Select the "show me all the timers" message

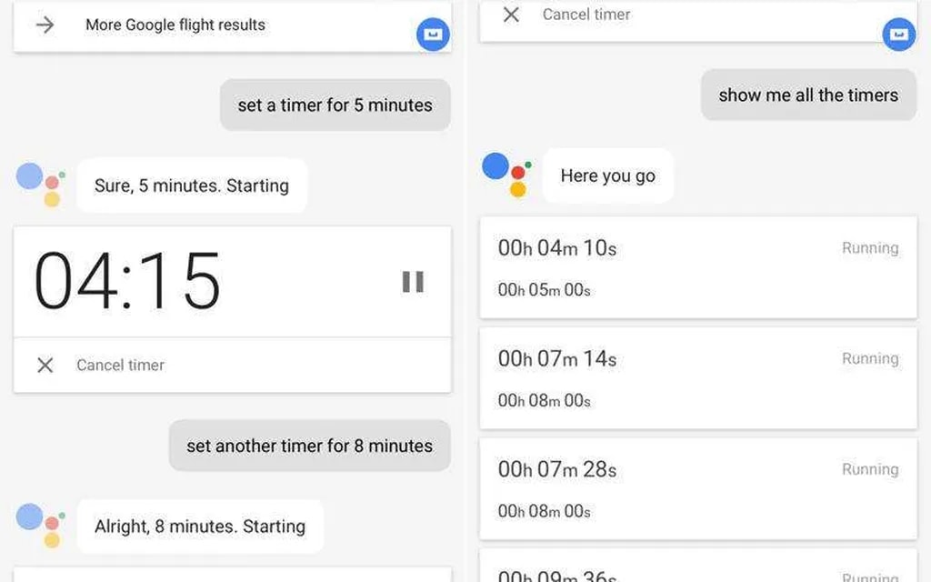coord(807,95)
